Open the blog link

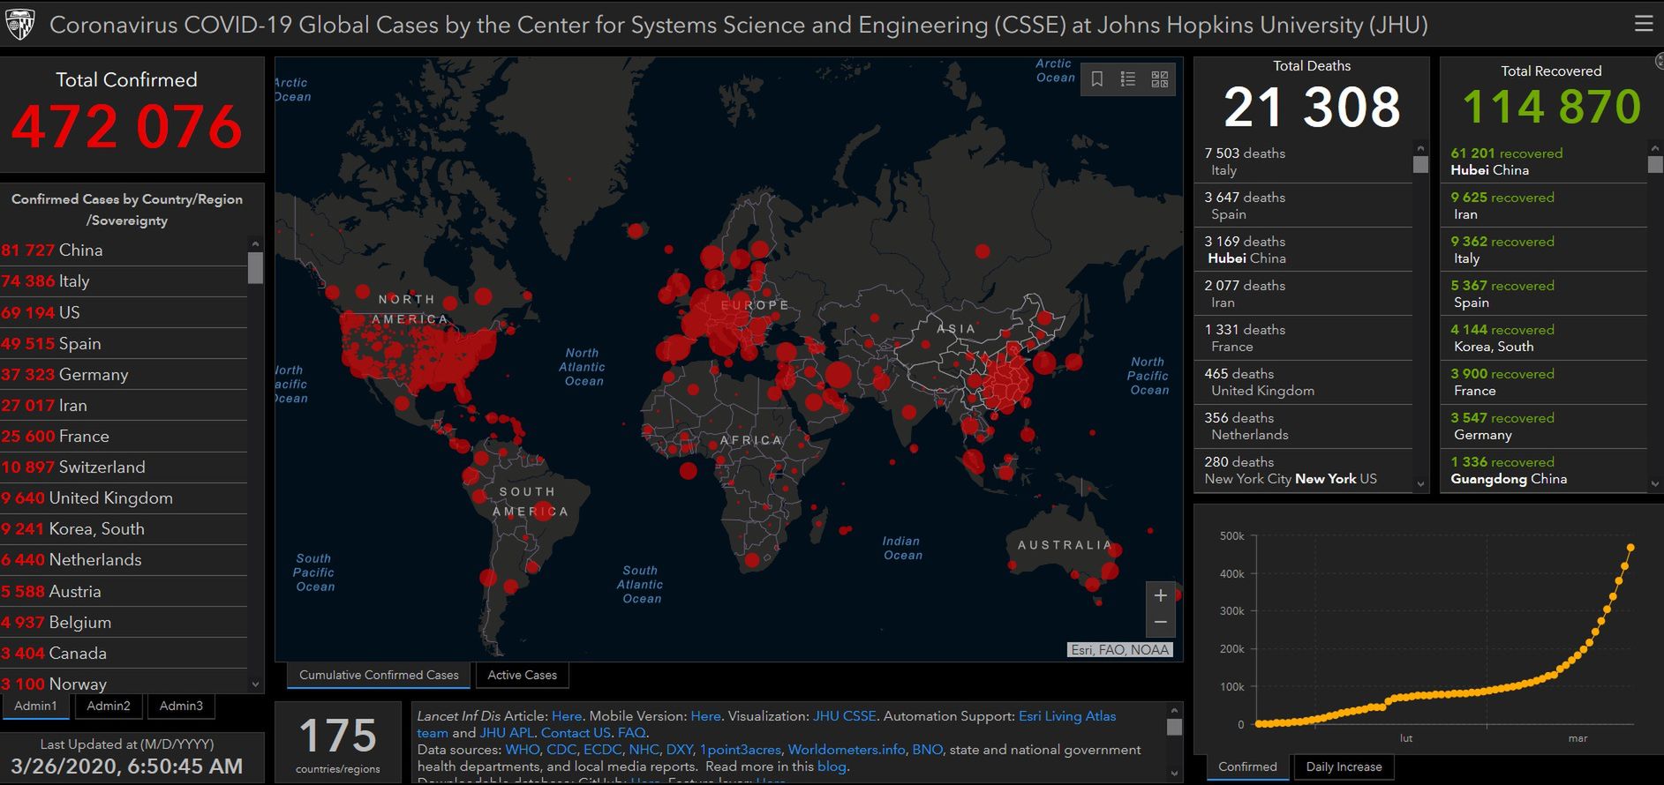coord(832,766)
